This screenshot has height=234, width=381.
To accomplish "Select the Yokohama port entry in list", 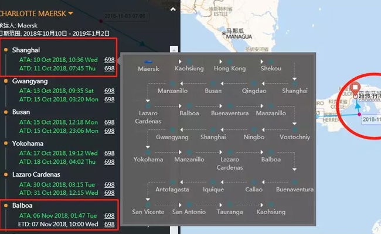I will point(28,143).
